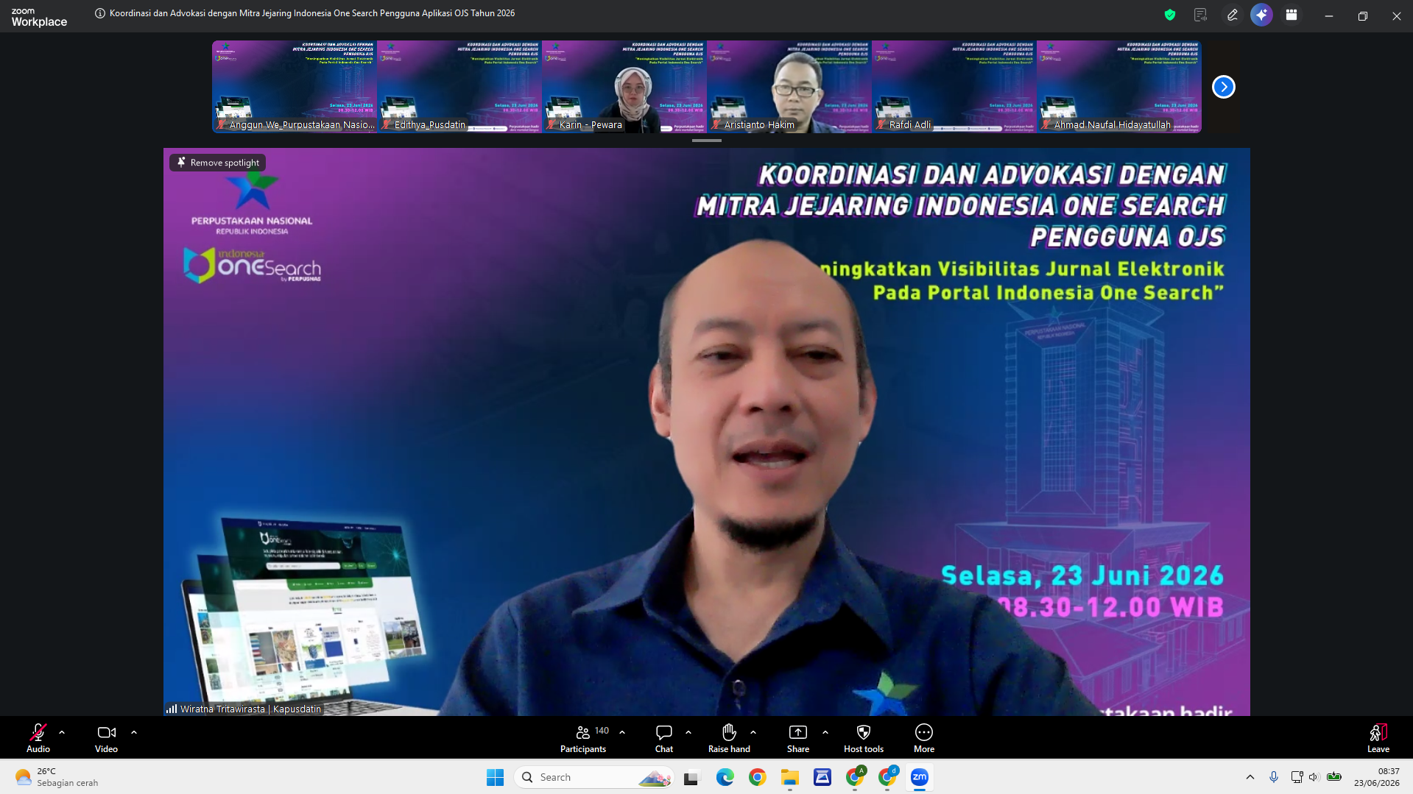Start screen sharing with Share

coord(798,738)
